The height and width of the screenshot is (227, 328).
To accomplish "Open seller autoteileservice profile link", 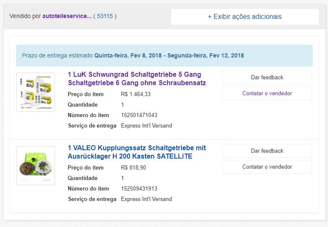I will (67, 16).
